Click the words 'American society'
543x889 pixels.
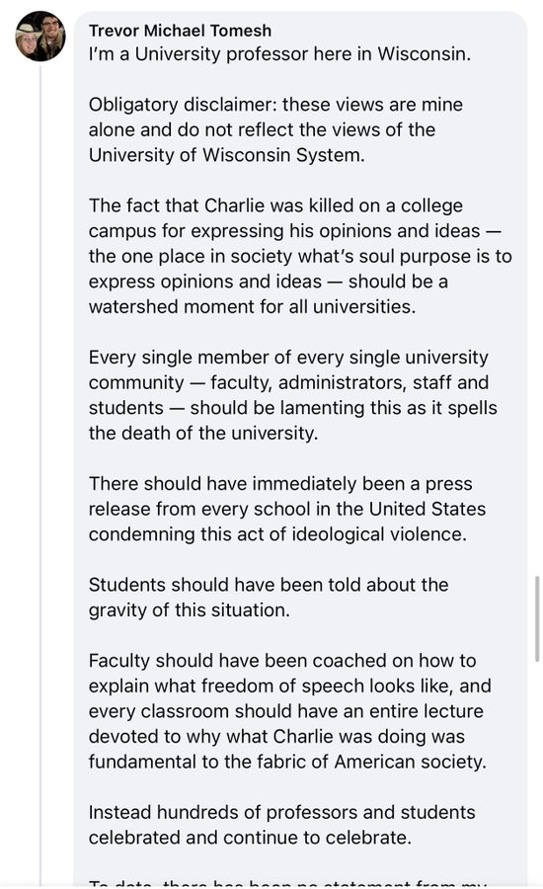coord(410,762)
